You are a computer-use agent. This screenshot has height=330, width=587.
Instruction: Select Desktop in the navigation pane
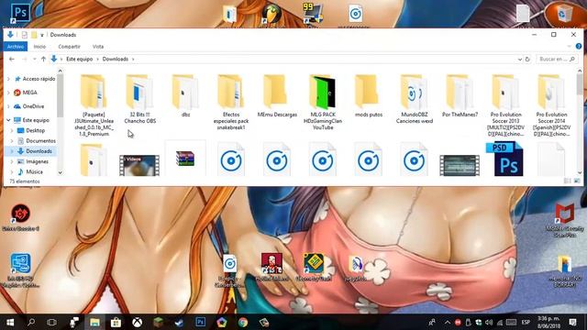click(35, 130)
